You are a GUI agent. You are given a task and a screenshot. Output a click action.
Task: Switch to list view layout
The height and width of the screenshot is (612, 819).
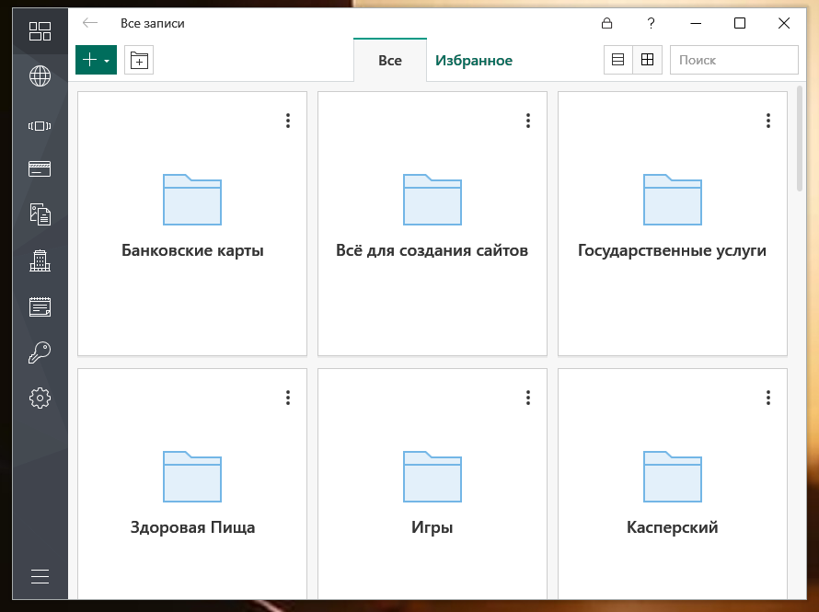[x=617, y=60]
